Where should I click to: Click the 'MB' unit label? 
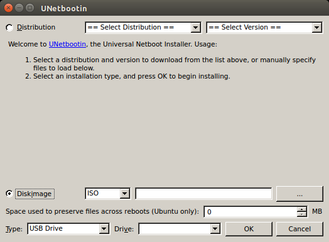317,211
